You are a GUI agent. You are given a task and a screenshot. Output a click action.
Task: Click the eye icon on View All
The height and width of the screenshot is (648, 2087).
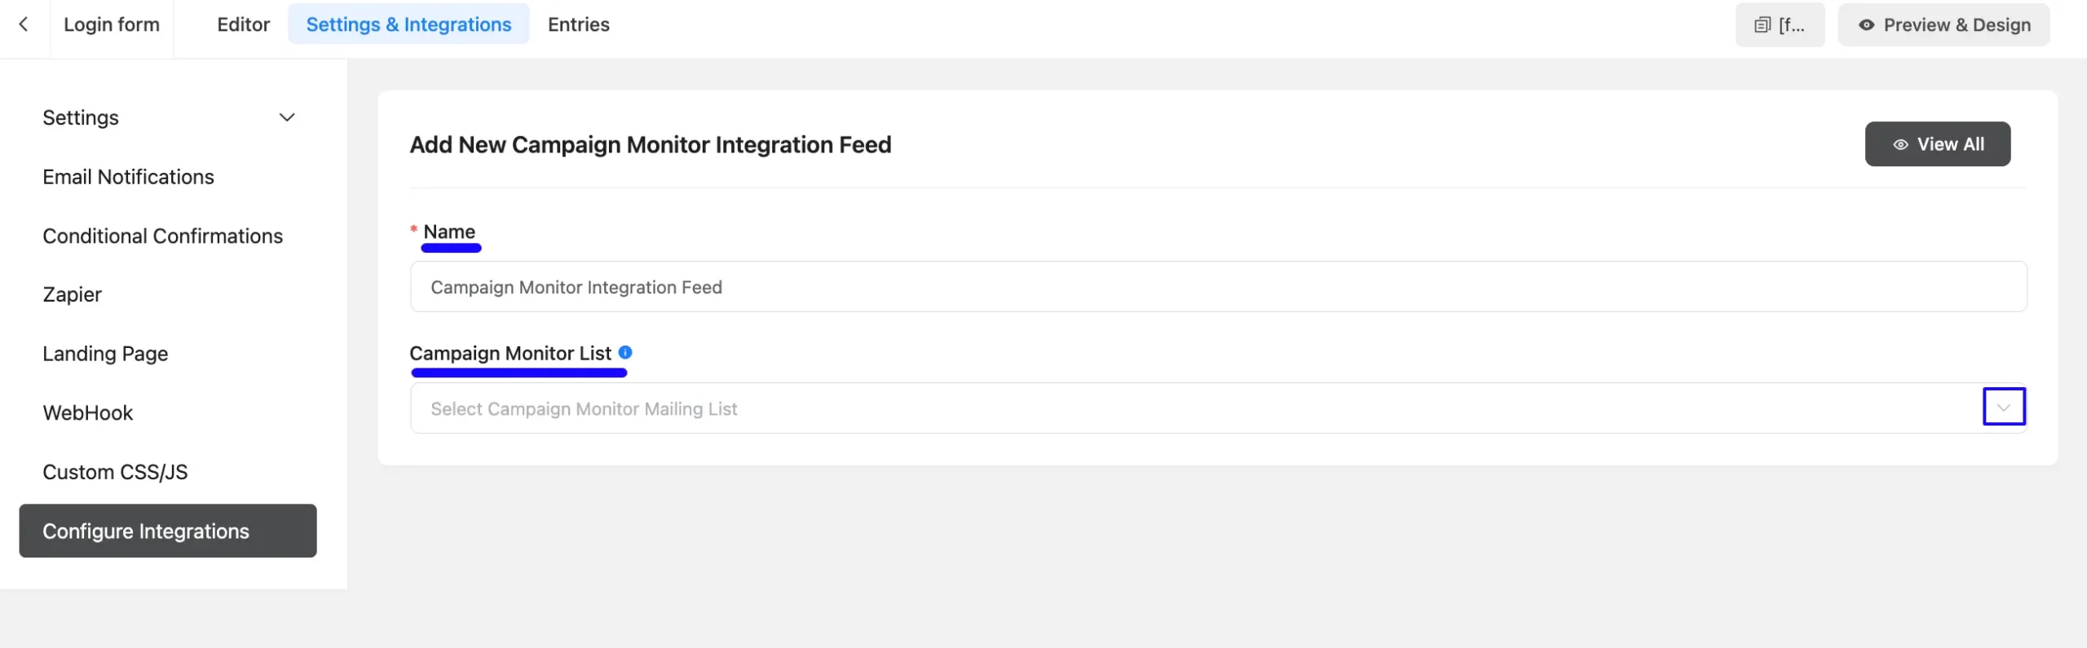(x=1900, y=144)
